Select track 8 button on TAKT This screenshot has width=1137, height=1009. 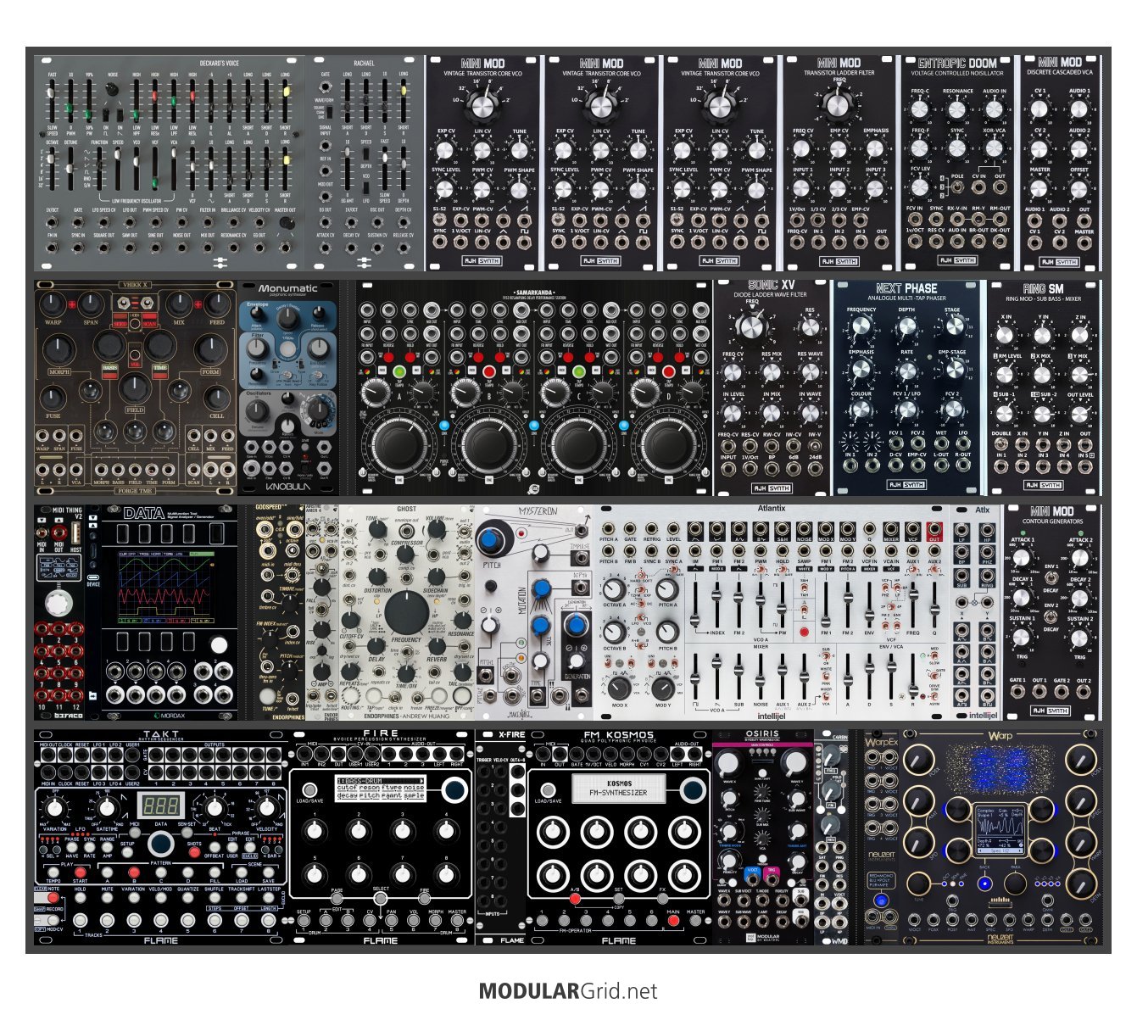pos(269,920)
